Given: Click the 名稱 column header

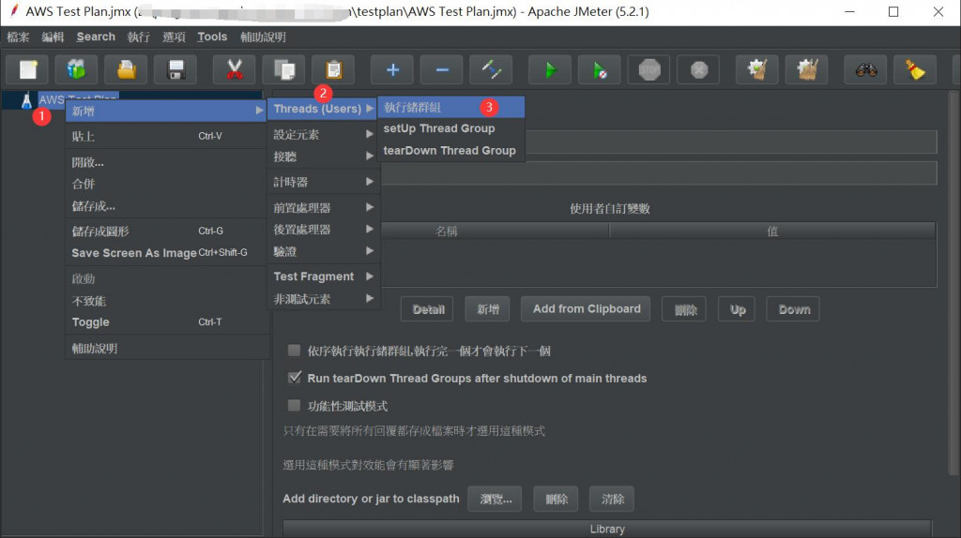Looking at the screenshot, I should coord(446,231).
